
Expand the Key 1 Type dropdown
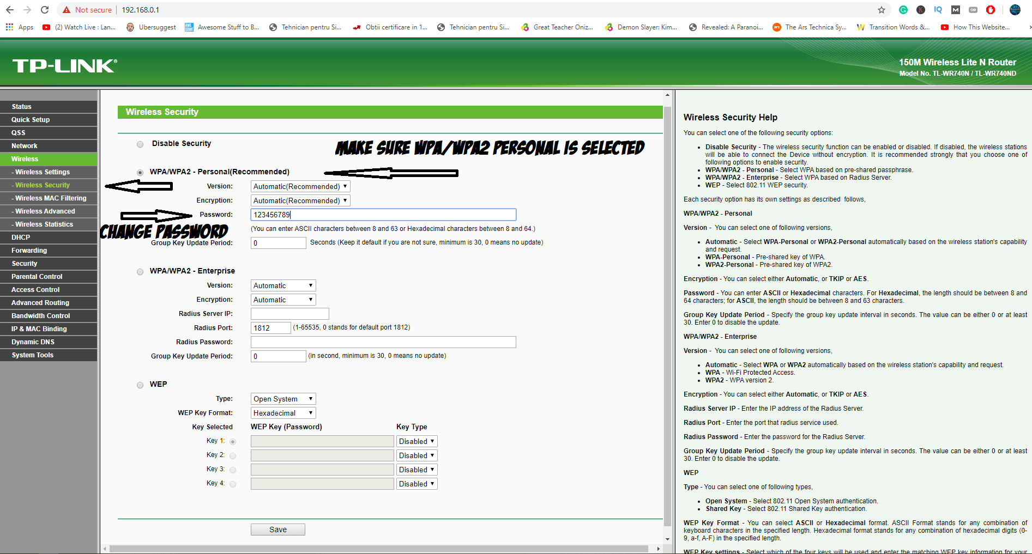click(417, 441)
